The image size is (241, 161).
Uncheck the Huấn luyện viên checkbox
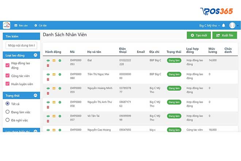tap(8, 84)
